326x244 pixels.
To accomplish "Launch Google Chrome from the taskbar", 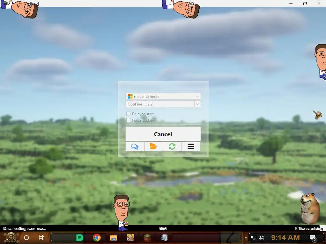I will pos(97,238).
